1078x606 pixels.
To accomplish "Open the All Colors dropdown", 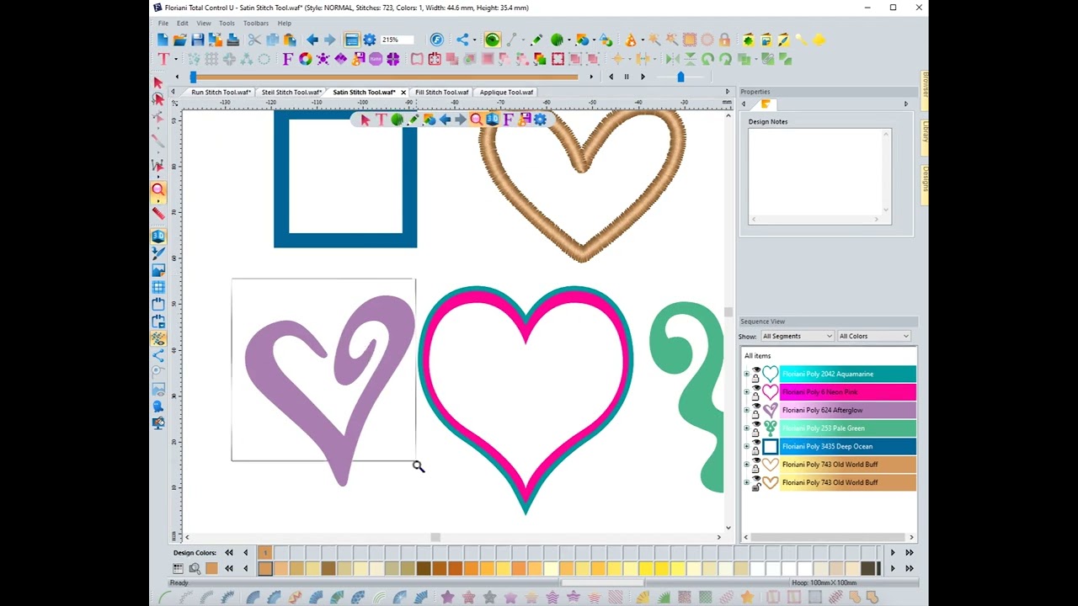I will click(874, 336).
